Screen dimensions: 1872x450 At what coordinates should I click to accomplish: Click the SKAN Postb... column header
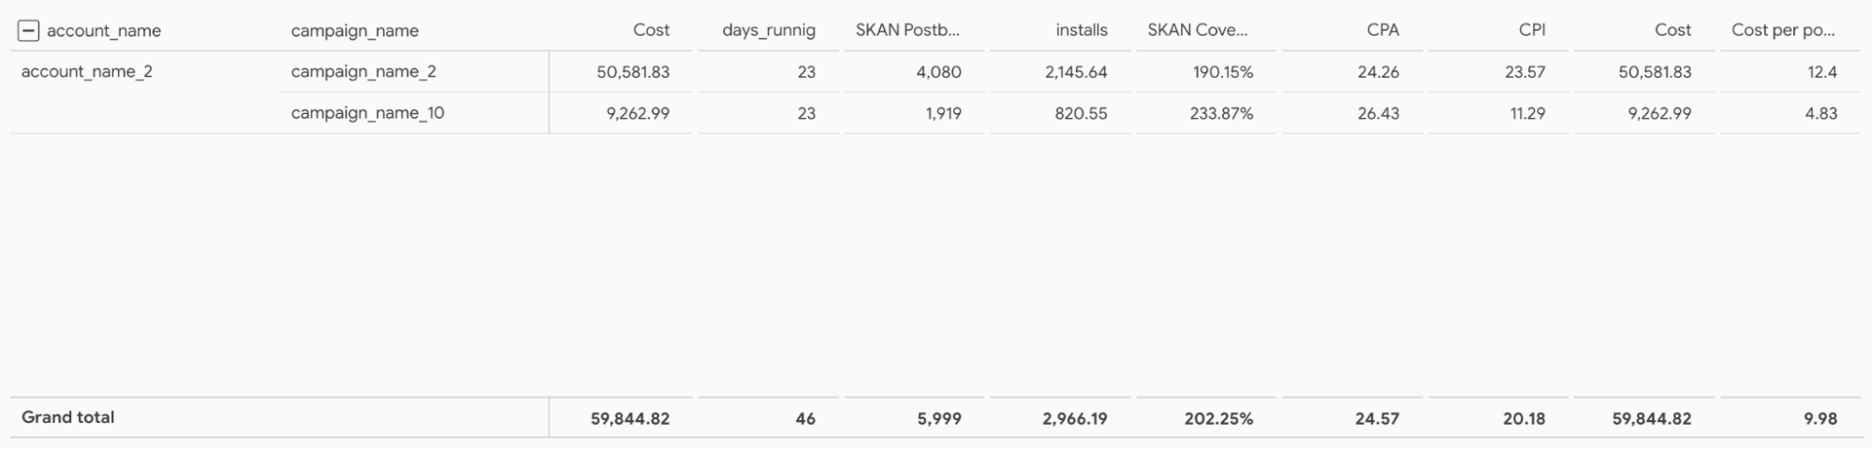(x=907, y=30)
